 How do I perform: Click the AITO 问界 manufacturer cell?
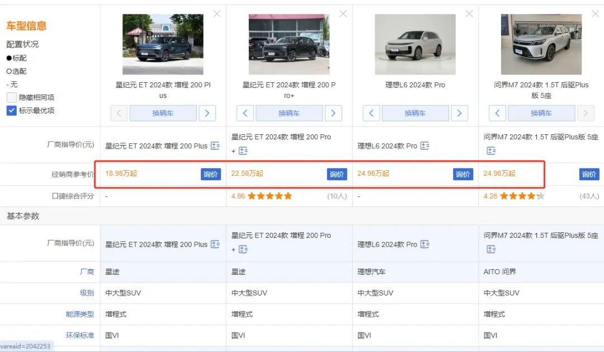[x=499, y=272]
